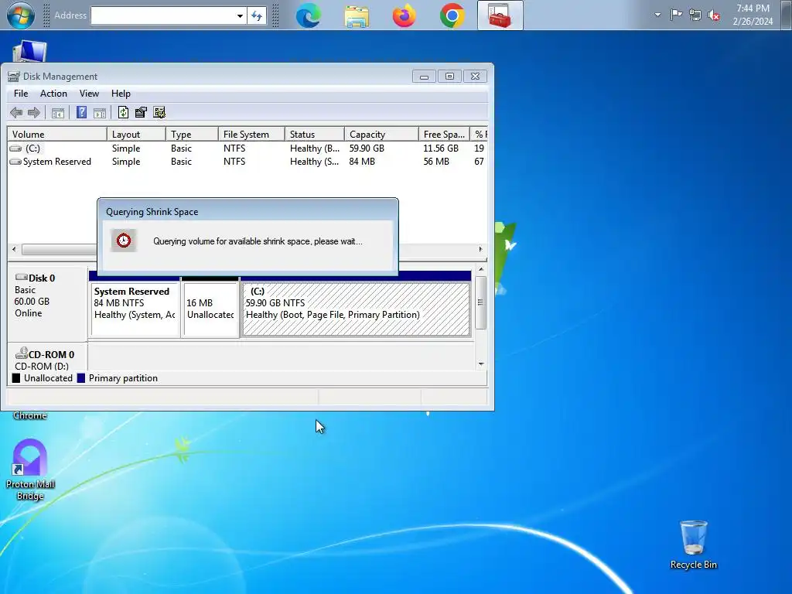This screenshot has height=594, width=792.
Task: Sort by the Volume column header
Action: coord(57,135)
